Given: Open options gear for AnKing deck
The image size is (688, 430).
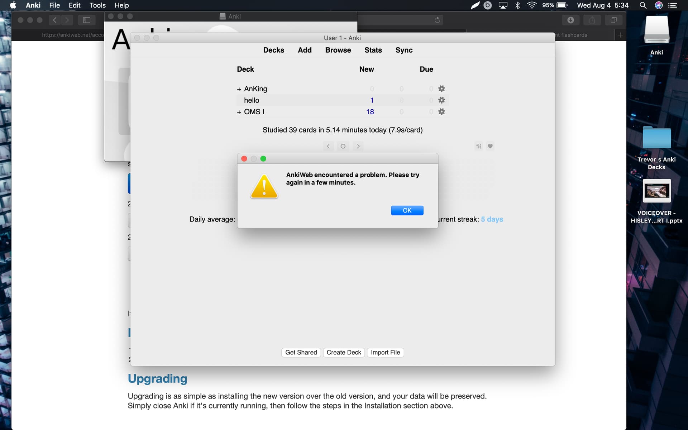Looking at the screenshot, I should coord(441,89).
